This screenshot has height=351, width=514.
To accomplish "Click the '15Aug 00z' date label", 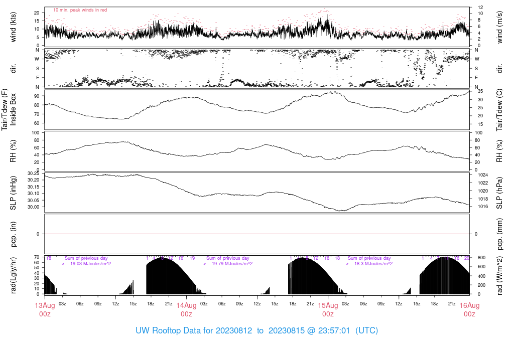I will coord(328,310).
